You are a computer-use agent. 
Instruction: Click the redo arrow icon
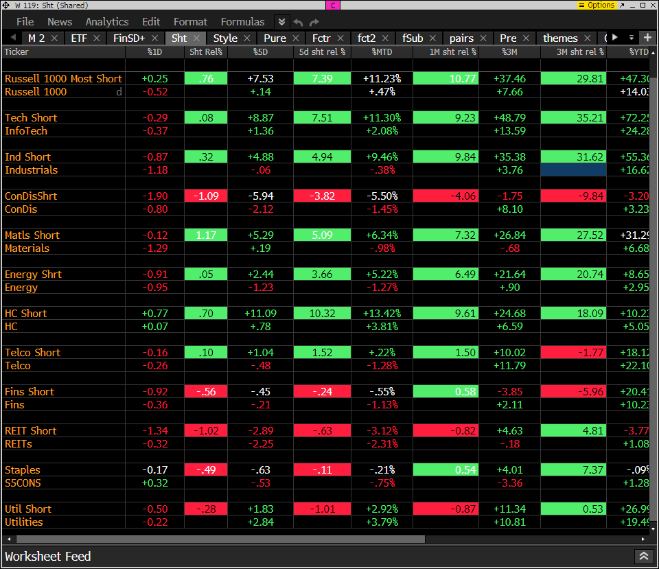point(314,22)
